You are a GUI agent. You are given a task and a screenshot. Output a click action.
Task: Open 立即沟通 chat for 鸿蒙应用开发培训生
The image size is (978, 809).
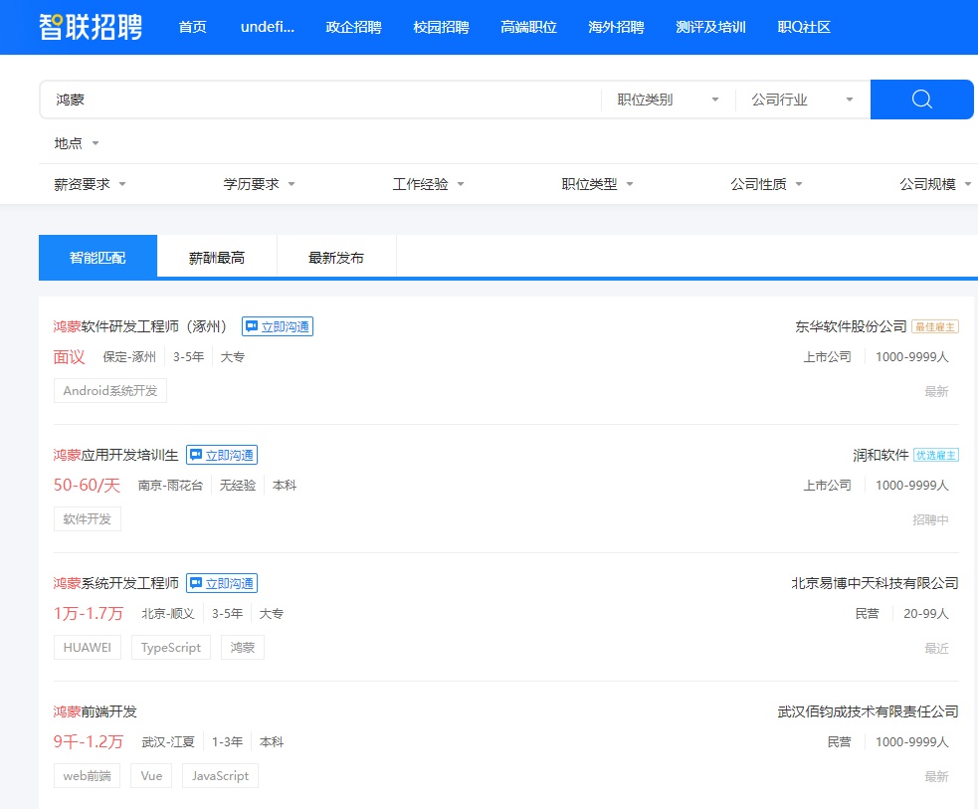(x=222, y=455)
